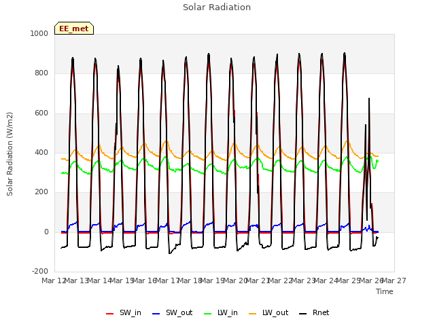The image size is (435, 326).
Task: Toggle the SW_in legend entry
Action: tap(124, 312)
